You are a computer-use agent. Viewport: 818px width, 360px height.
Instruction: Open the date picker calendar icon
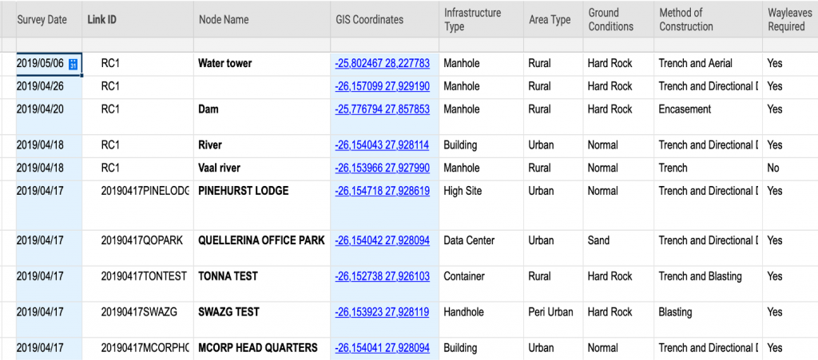click(x=73, y=64)
